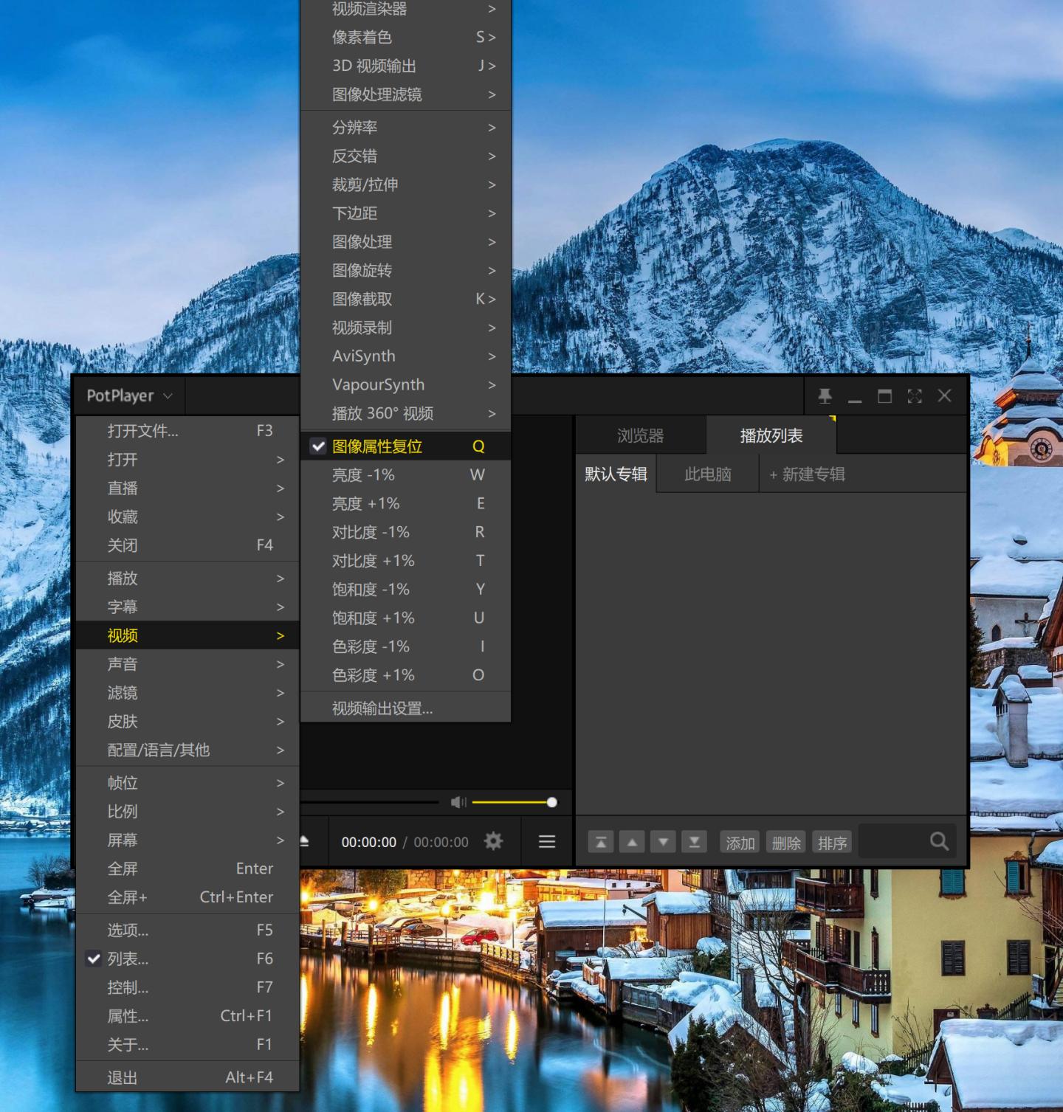Click the yellow volume slider

pyautogui.click(x=512, y=802)
